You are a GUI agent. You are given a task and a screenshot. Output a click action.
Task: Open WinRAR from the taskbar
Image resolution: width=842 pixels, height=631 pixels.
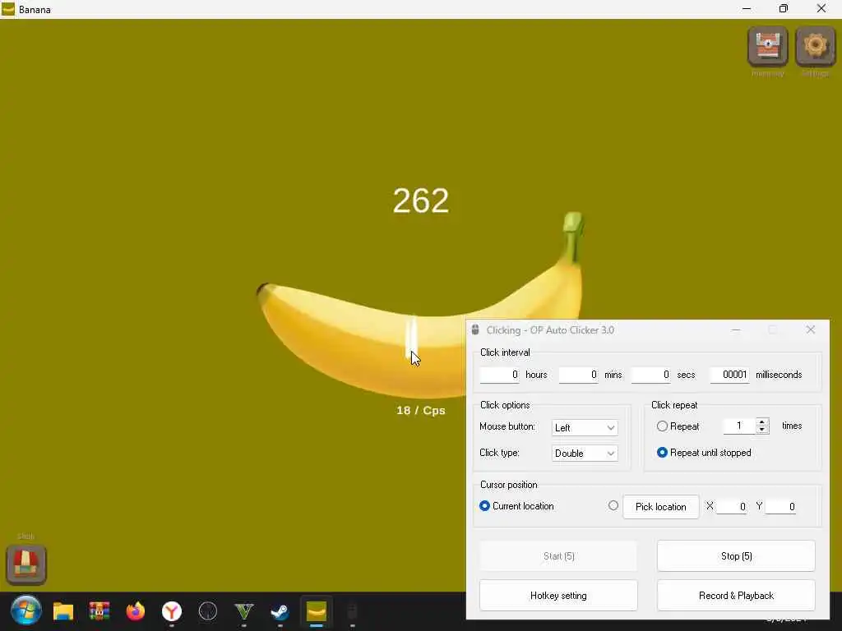99,611
